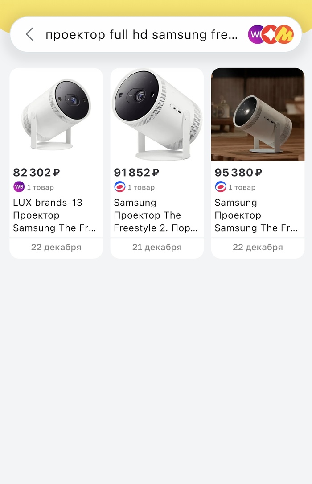Open 'Samsung Проектор The Freestyle 2' title
This screenshot has width=312, height=484.
point(156,215)
